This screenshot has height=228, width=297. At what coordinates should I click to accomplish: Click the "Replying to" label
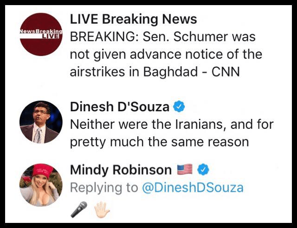point(104,188)
